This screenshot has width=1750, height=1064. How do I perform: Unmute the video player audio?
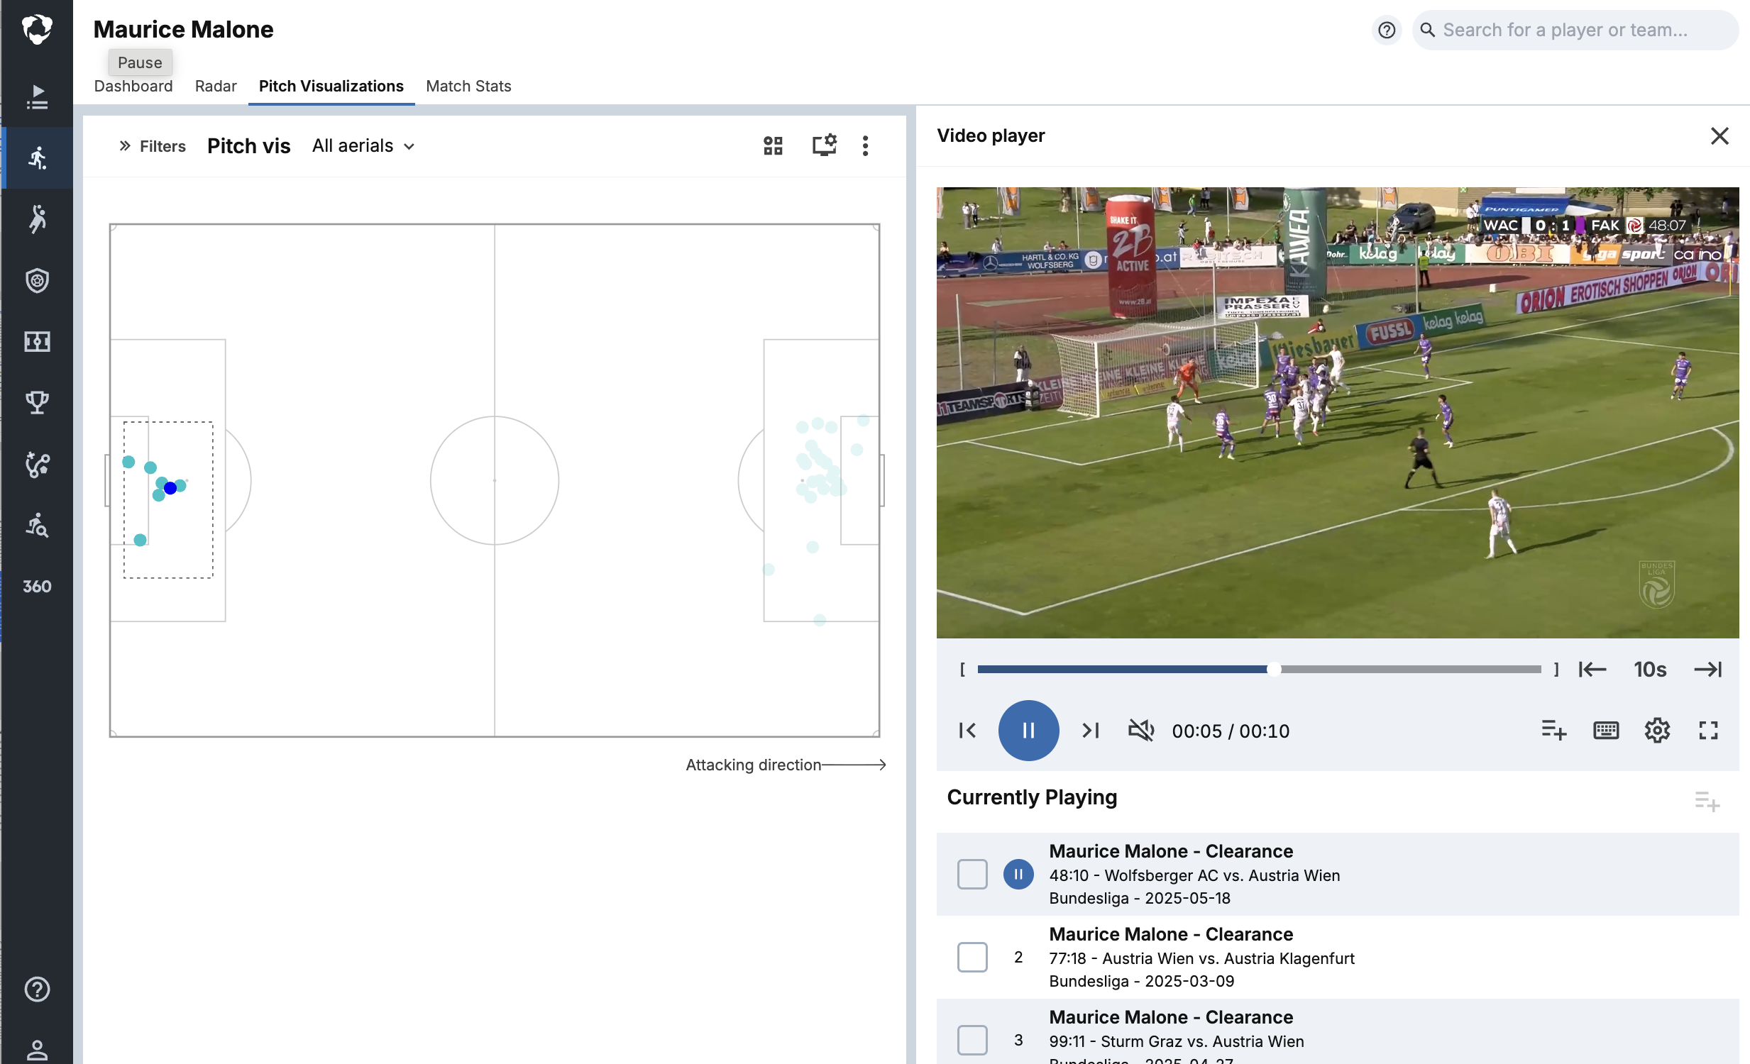[1140, 731]
